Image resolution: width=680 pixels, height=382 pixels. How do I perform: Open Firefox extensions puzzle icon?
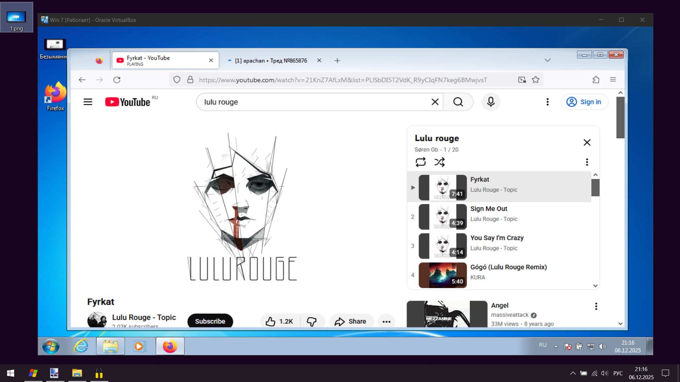click(596, 80)
